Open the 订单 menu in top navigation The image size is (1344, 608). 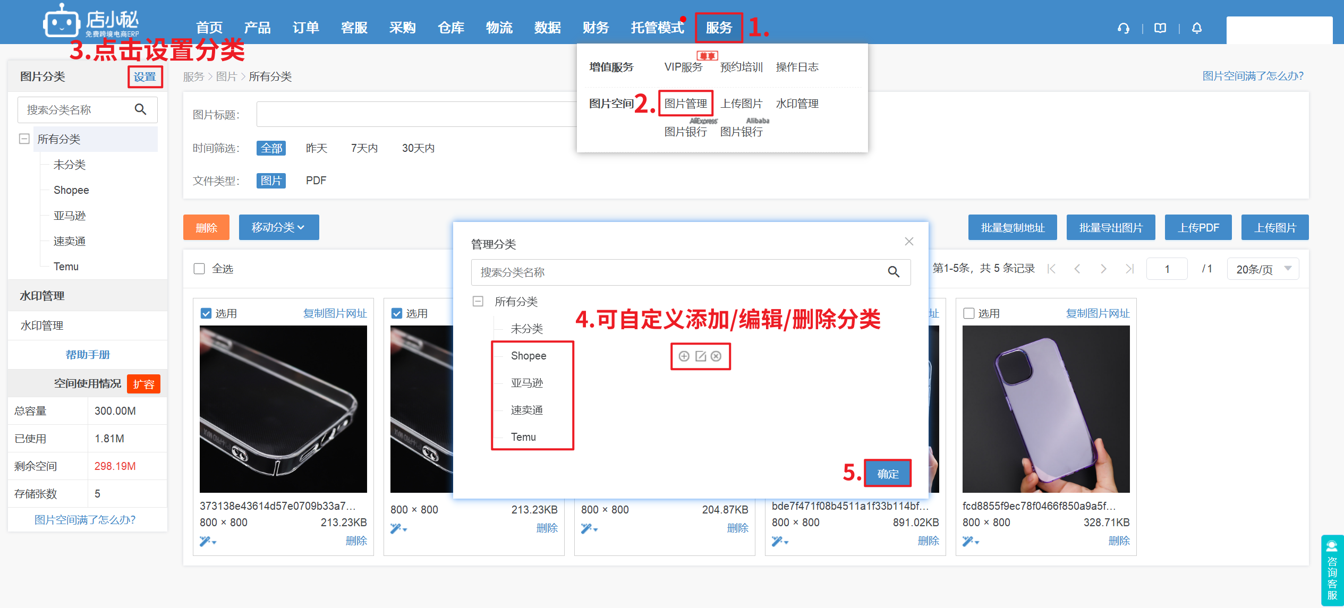305,28
